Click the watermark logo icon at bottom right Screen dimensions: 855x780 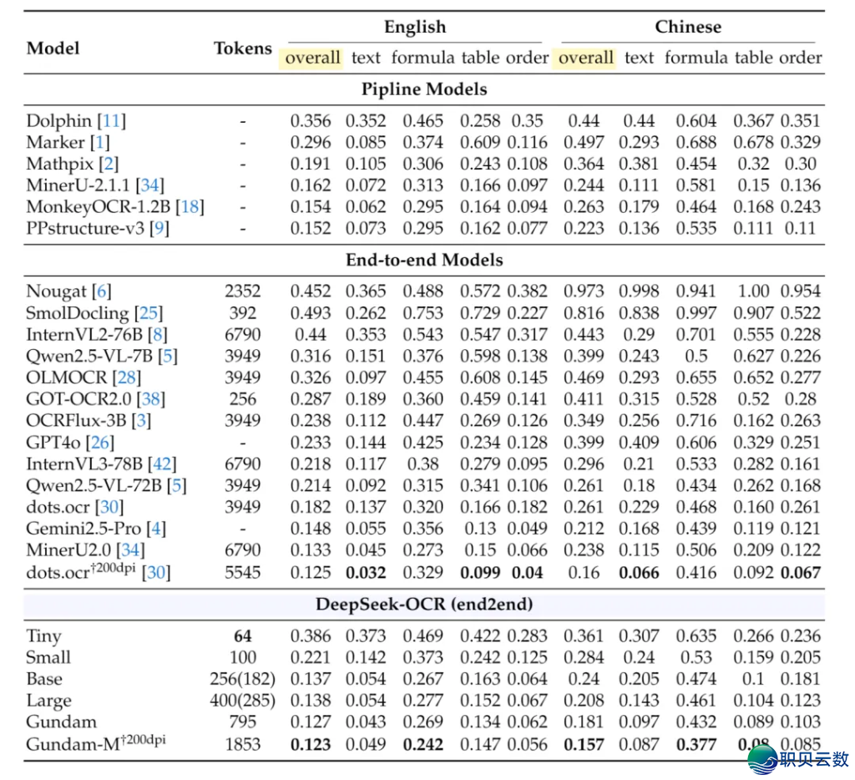761,757
